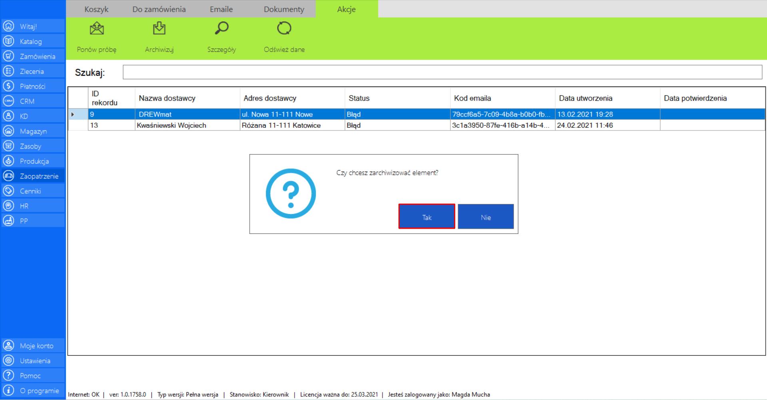Click the HR sidebar icon
This screenshot has width=767, height=400.
8,206
